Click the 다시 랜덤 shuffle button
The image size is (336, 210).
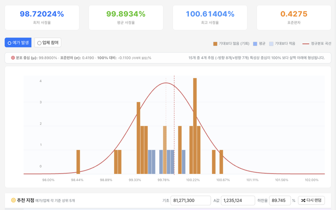click(x=311, y=200)
